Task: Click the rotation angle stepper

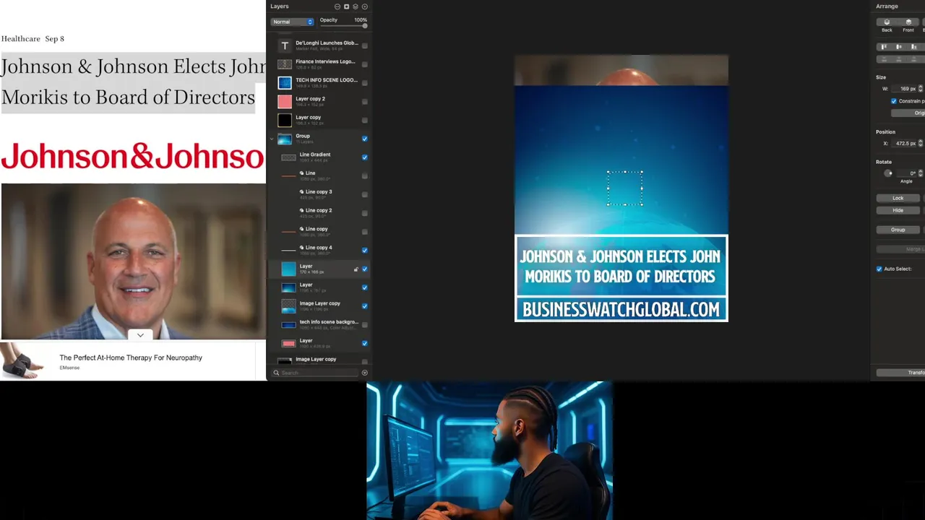Action: (x=921, y=173)
